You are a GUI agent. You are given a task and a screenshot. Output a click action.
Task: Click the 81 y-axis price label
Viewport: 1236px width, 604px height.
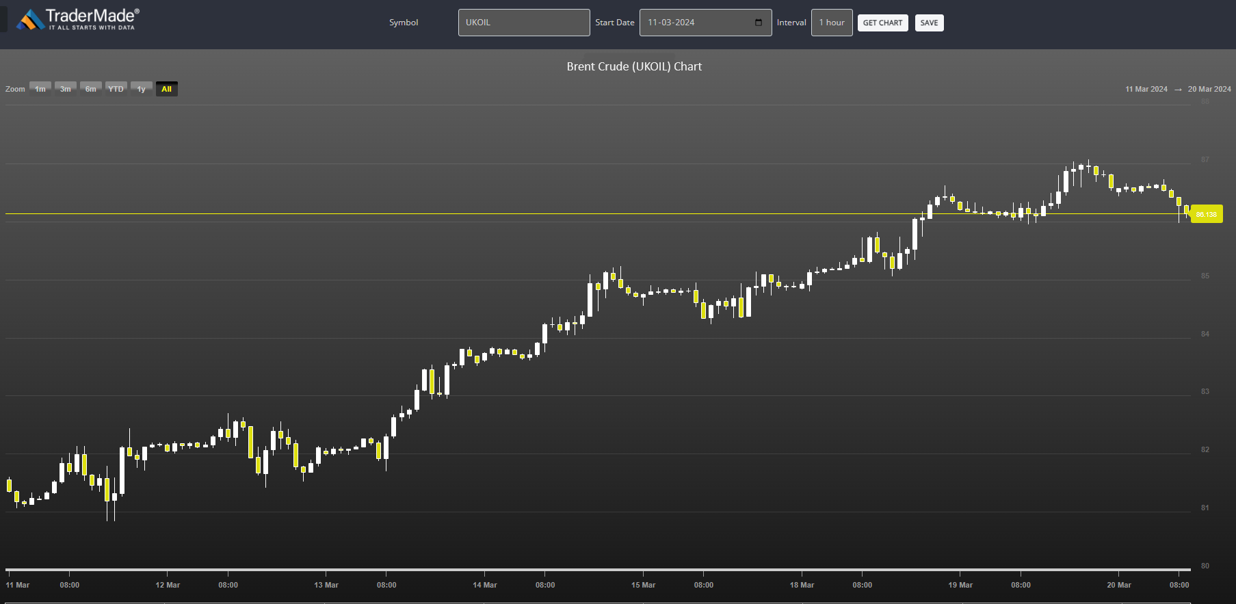1205,508
